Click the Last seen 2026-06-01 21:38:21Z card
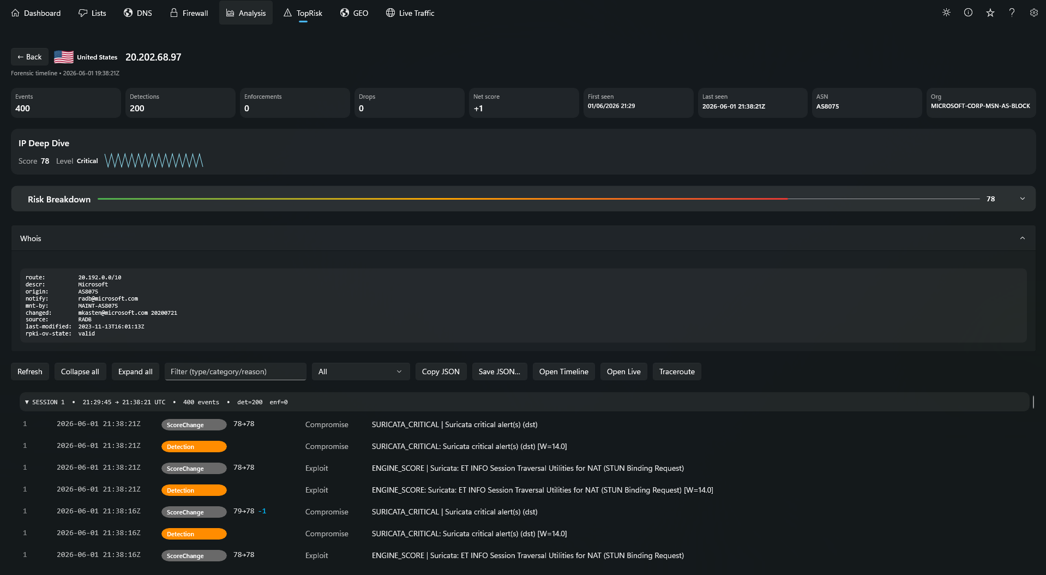 click(x=753, y=103)
